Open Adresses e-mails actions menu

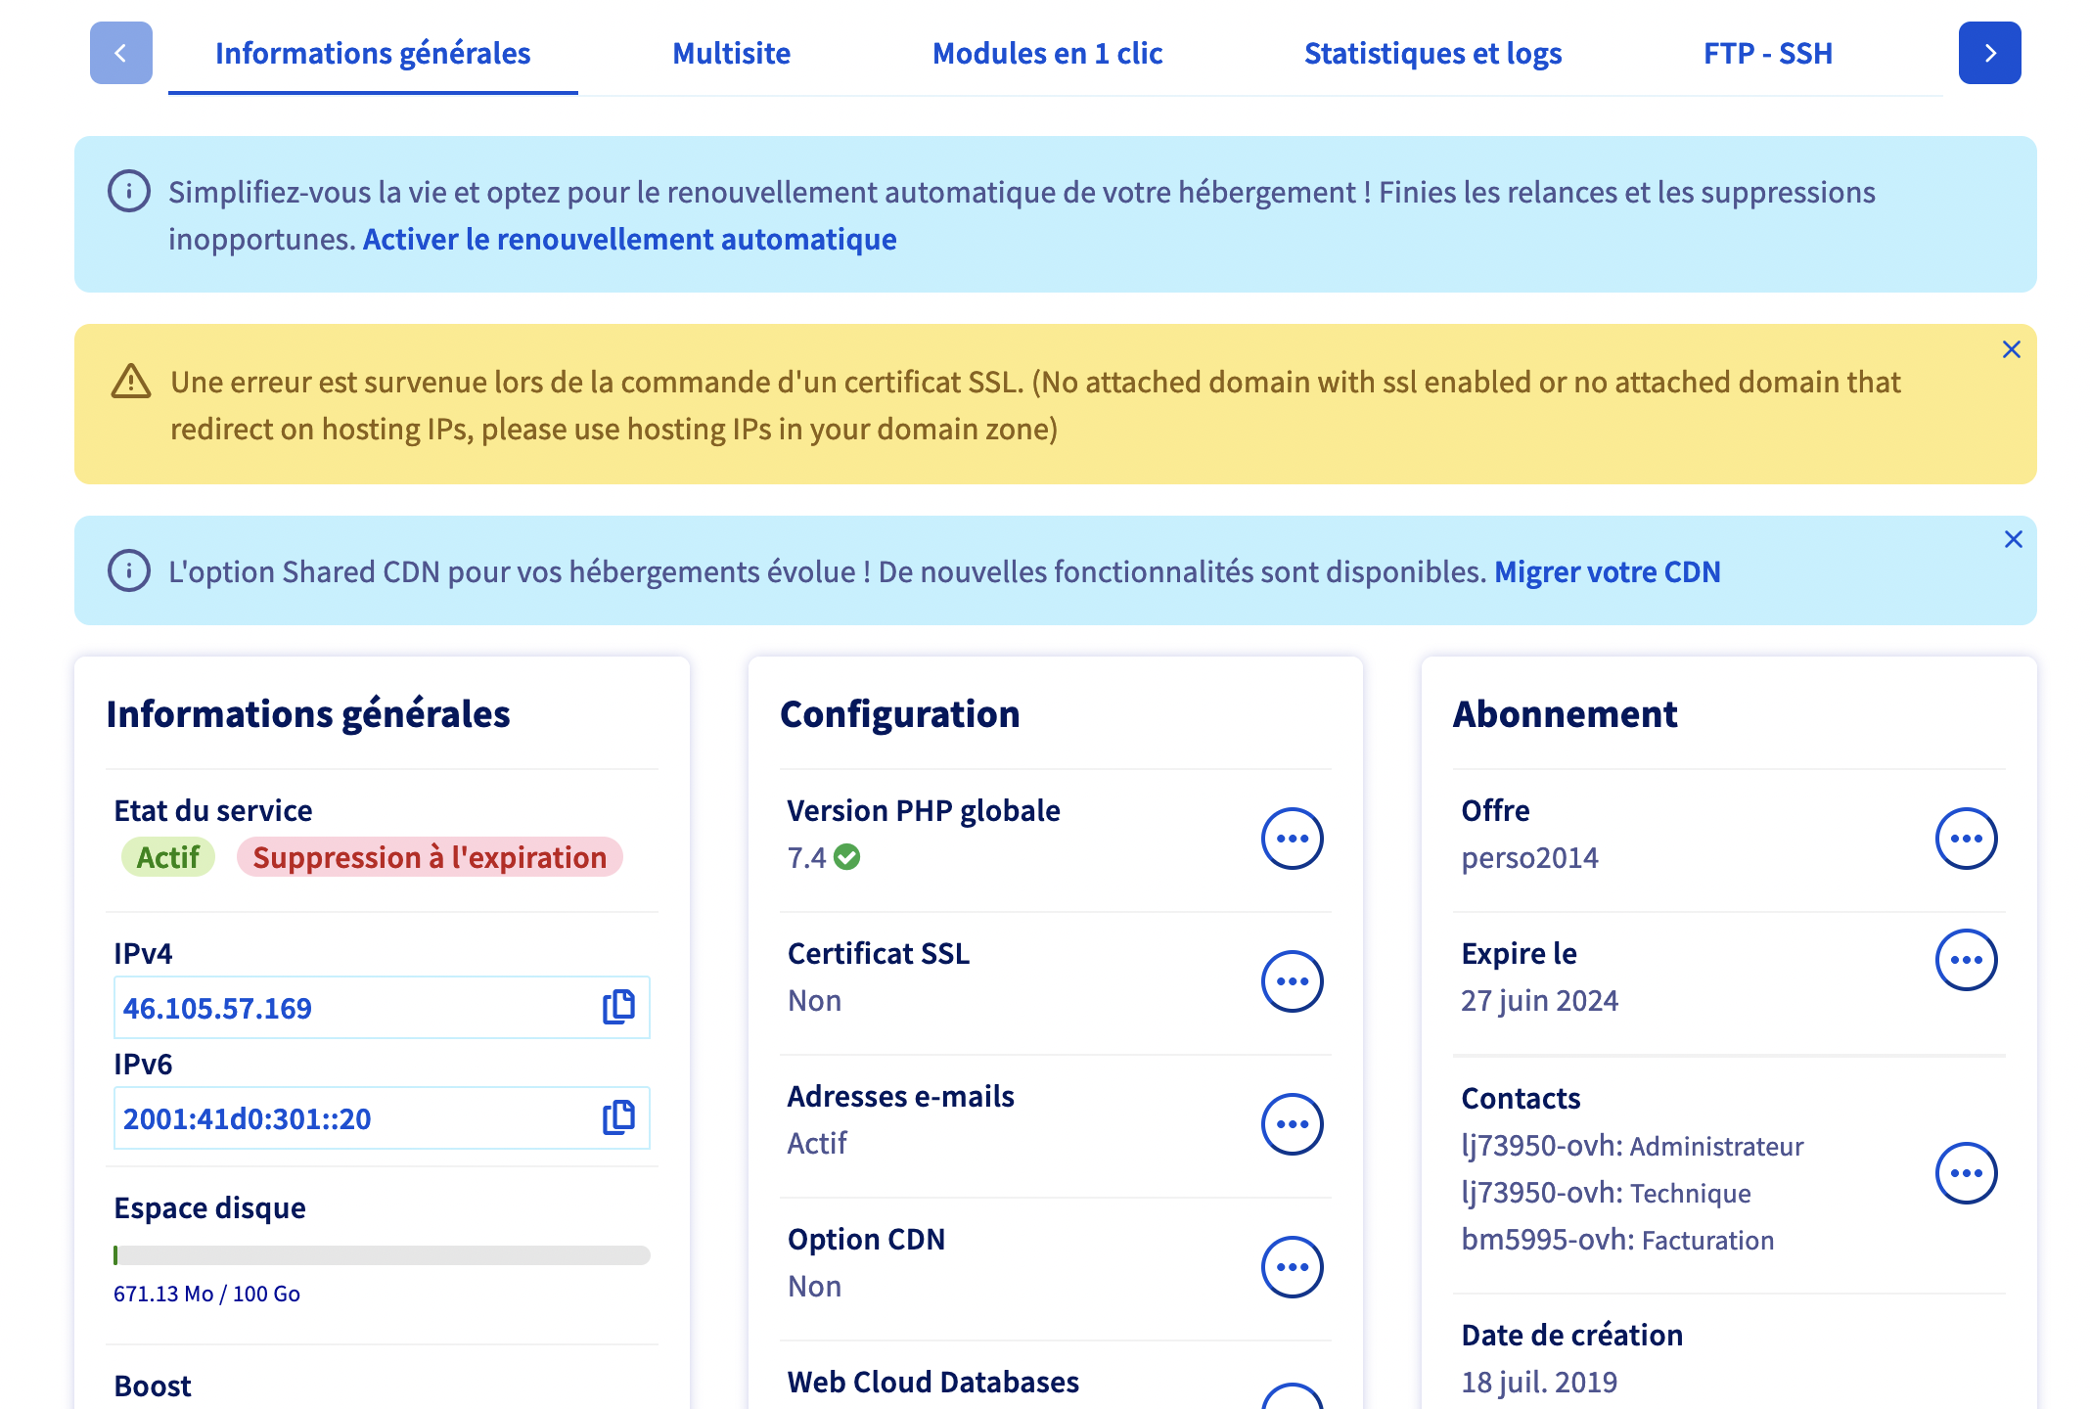click(1292, 1124)
